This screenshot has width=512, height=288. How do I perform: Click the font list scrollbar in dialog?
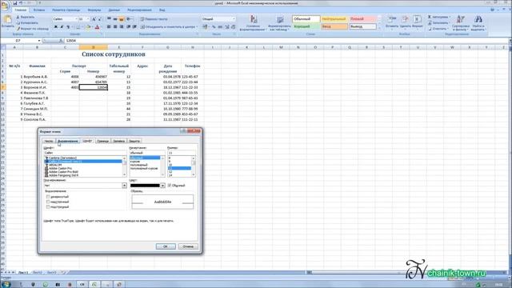(125, 166)
